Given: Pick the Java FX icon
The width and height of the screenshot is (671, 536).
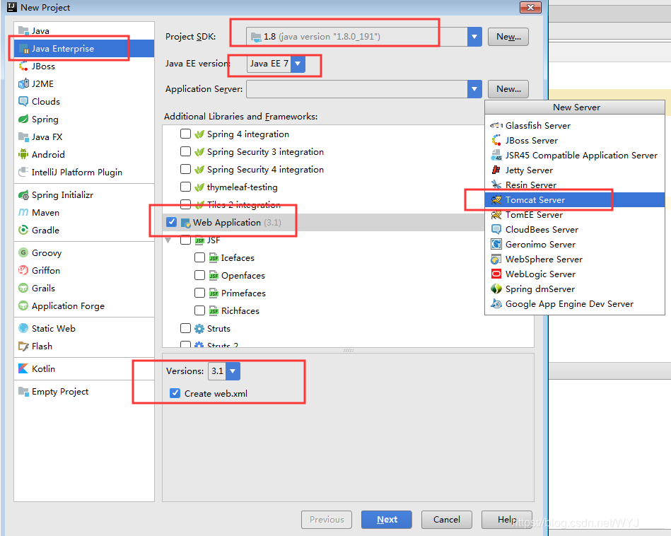Looking at the screenshot, I should [x=23, y=137].
